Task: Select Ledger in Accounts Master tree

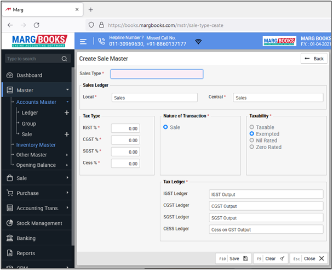Action: tap(30, 113)
